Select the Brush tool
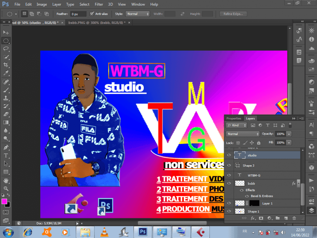The image size is (317, 238). pos(6,90)
